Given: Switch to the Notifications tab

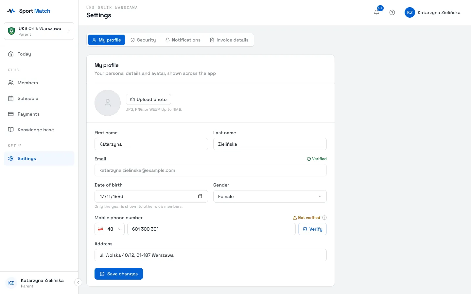Looking at the screenshot, I should [x=183, y=40].
